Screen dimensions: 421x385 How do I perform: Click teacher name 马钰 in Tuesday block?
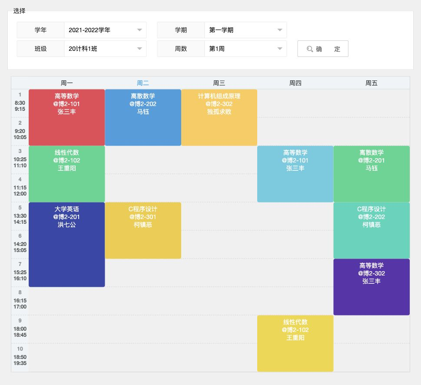[x=143, y=112]
